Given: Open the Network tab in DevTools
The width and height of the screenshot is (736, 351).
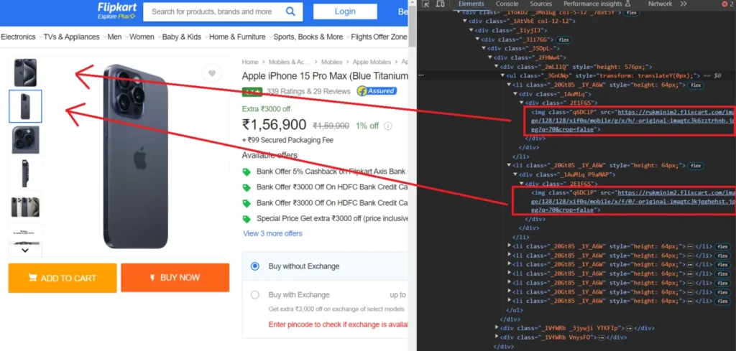Looking at the screenshot, I should coord(660,4).
